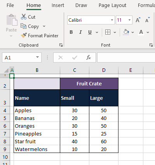Select row 9 header

point(5,149)
